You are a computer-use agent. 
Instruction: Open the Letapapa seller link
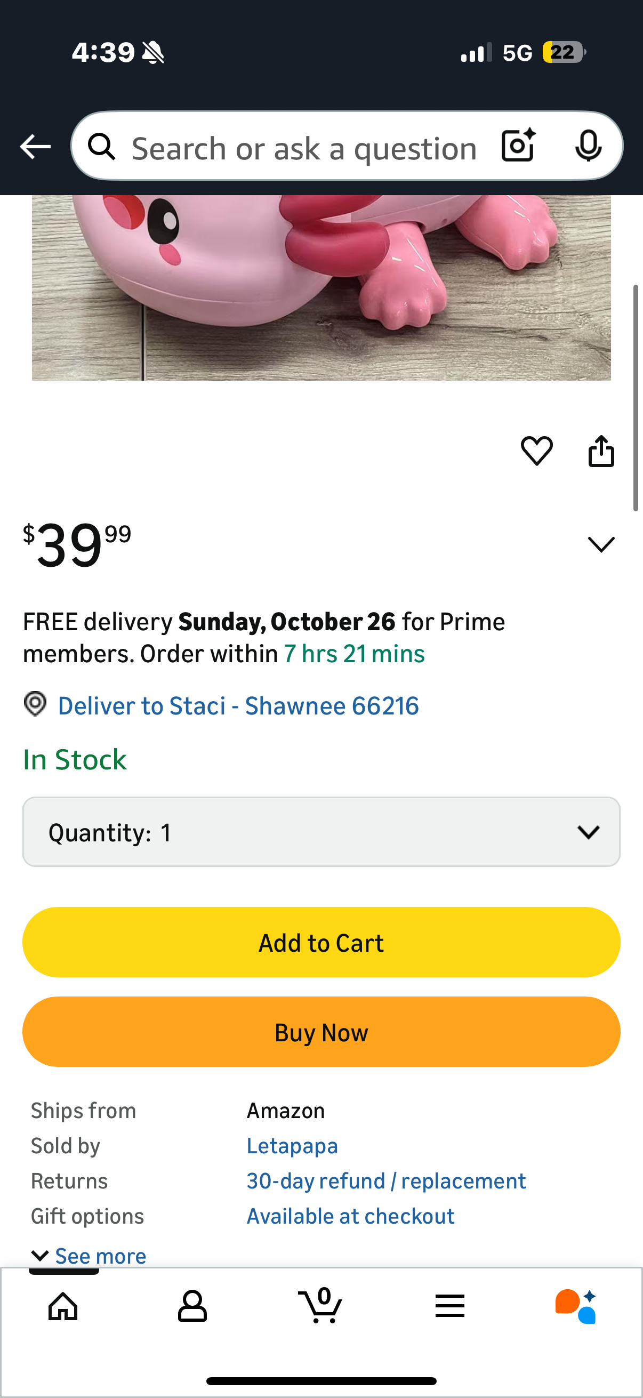coord(292,1146)
